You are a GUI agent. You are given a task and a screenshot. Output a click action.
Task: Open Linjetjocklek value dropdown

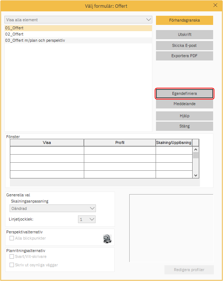(87, 219)
